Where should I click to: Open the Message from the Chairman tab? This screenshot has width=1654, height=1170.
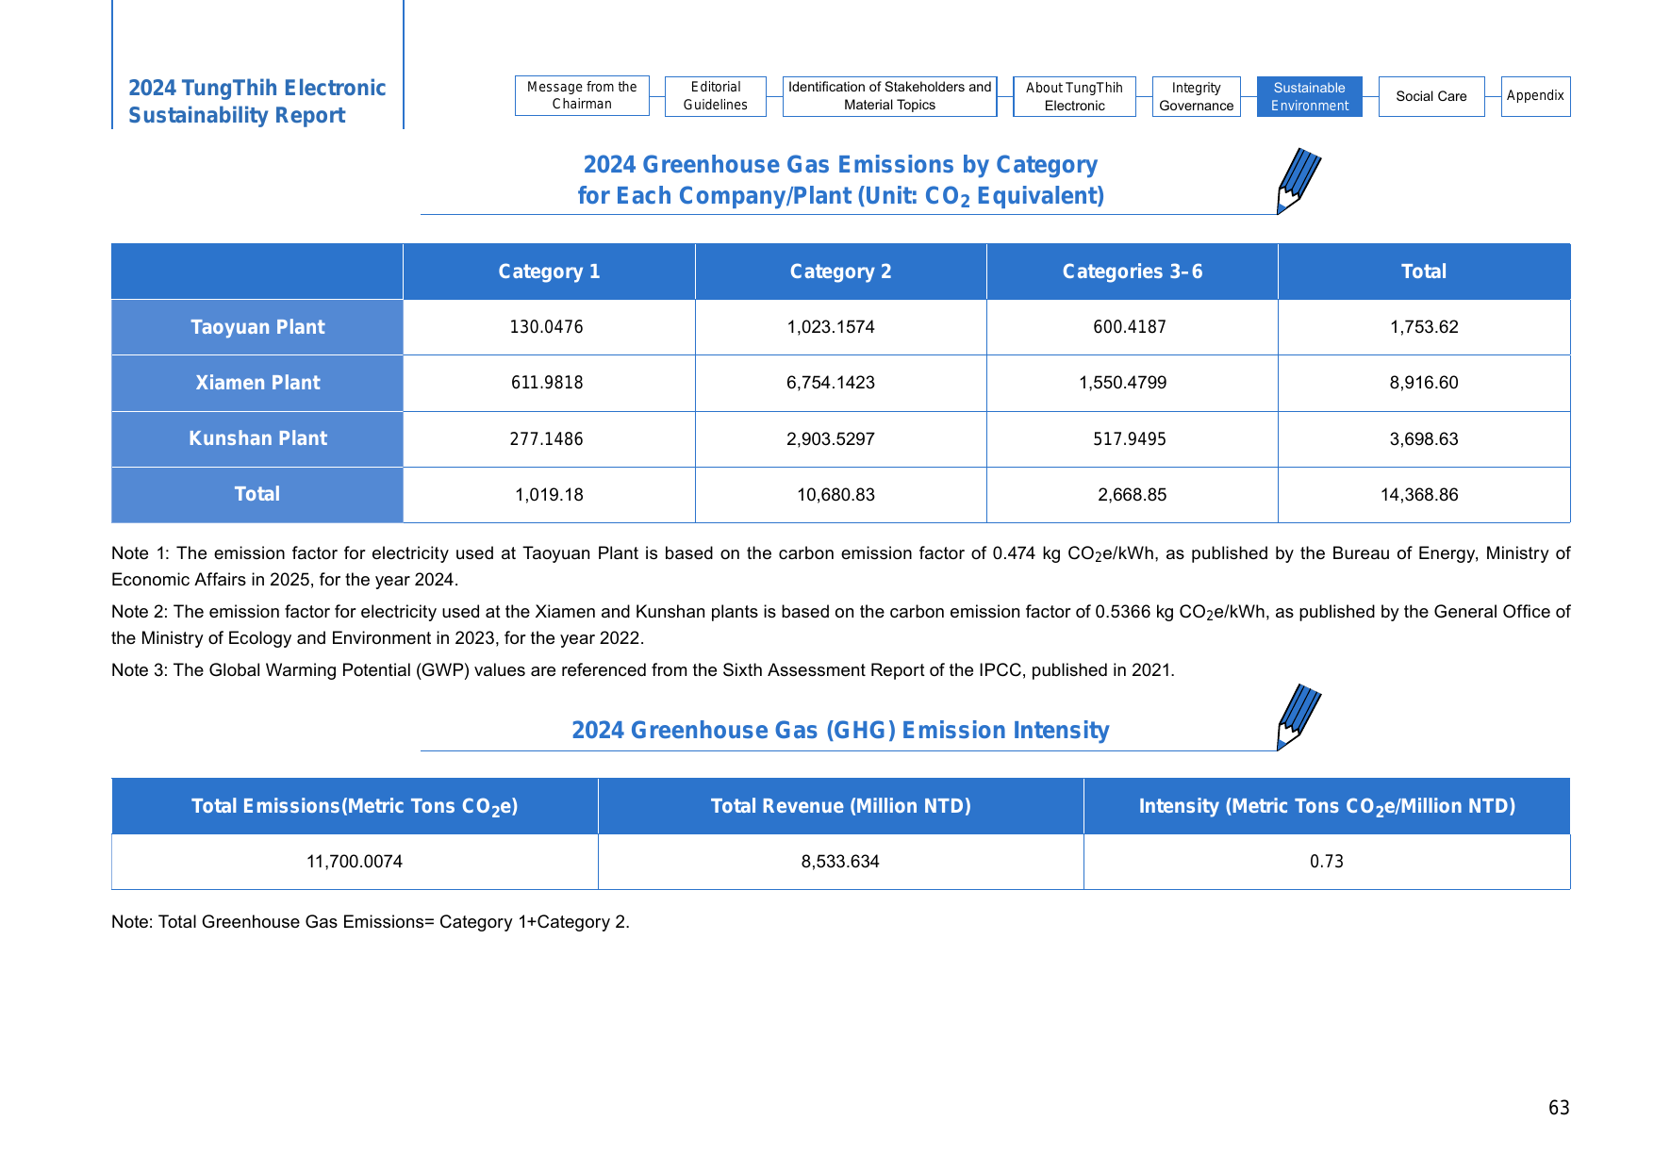click(582, 95)
